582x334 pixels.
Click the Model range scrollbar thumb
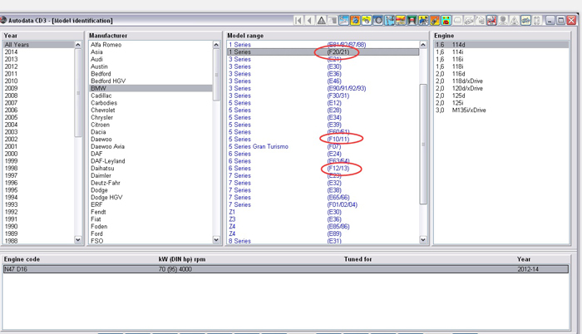423,144
